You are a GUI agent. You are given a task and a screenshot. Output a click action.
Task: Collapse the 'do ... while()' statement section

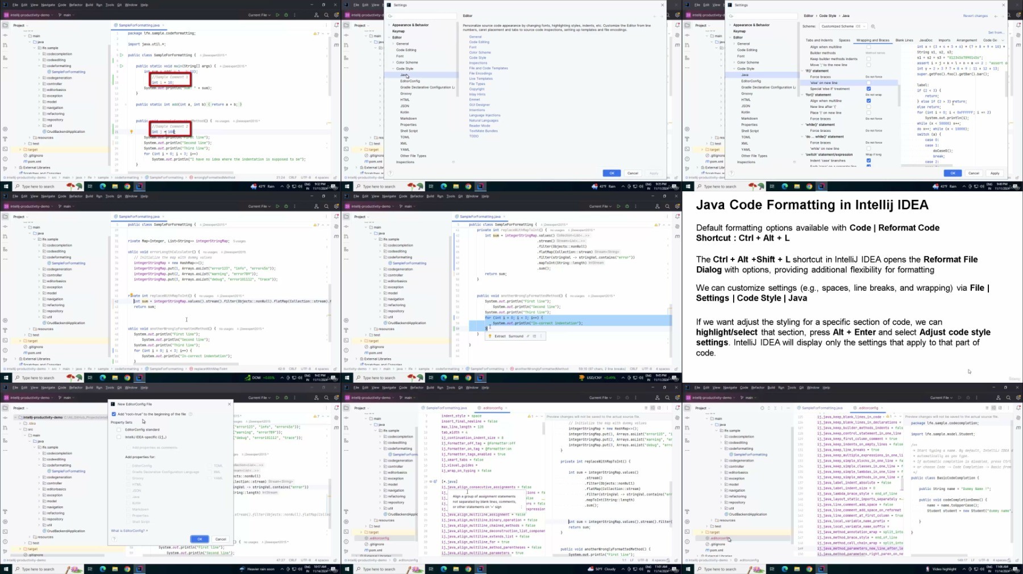coord(802,137)
